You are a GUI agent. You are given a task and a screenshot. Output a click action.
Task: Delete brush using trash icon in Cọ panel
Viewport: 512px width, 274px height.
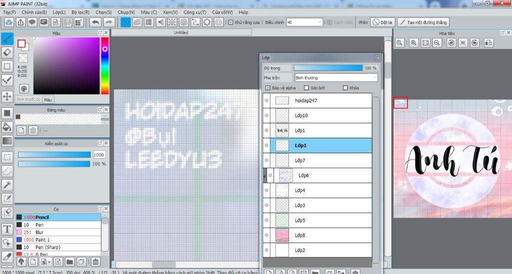click(x=95, y=262)
